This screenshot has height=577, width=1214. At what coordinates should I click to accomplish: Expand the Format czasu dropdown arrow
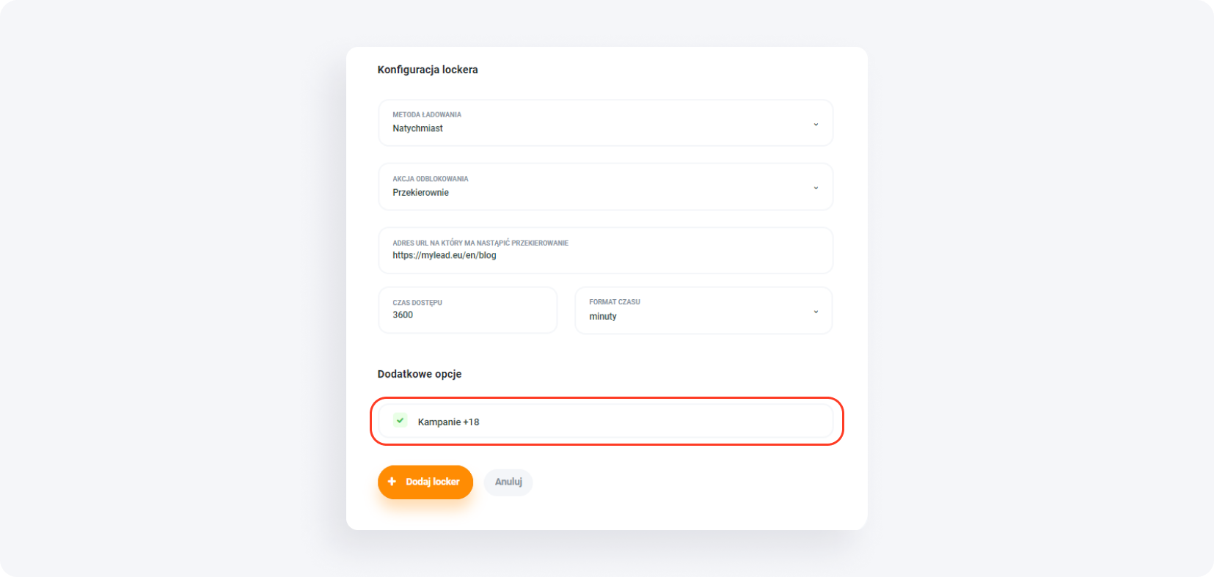click(x=816, y=312)
